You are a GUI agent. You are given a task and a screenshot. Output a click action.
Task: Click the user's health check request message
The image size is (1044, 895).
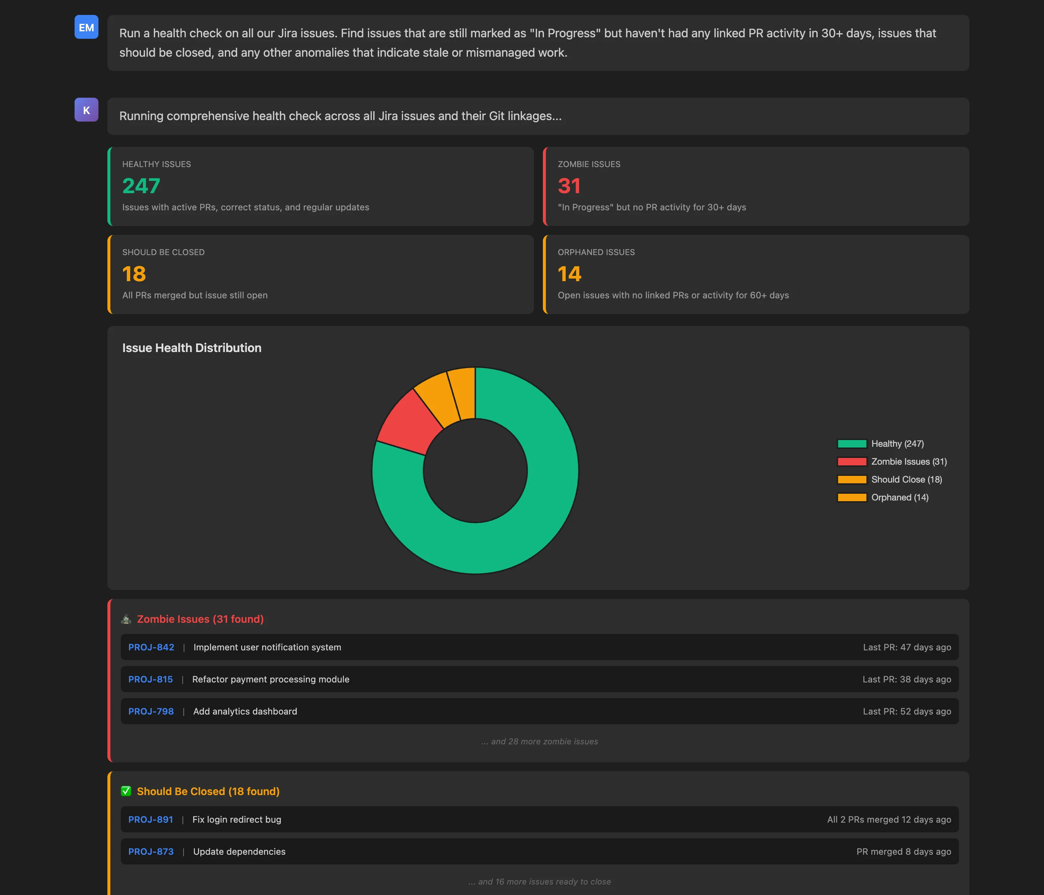tap(538, 43)
